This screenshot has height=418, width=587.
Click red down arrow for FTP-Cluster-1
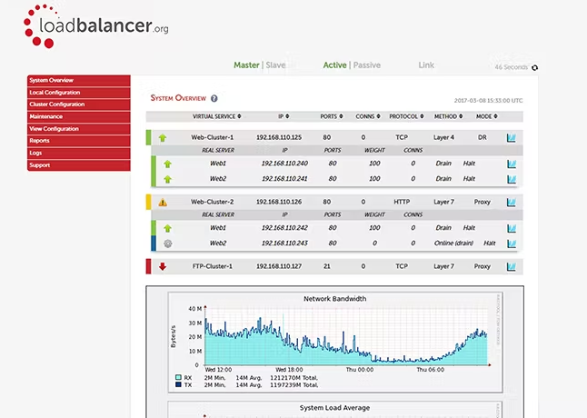pos(163,266)
